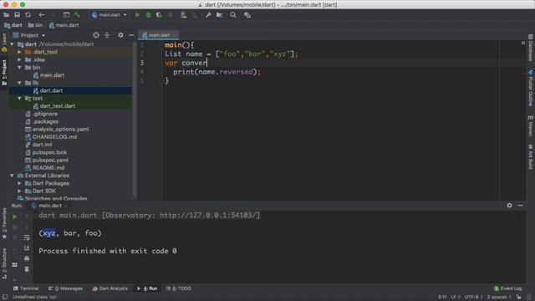Image resolution: width=535 pixels, height=301 pixels.
Task: Rerun main.dart from the Run panel play icon
Action: pos(15,217)
